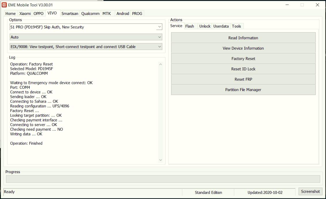Screen dimensions: 326x199
Task: Click 'Connecting to Sahara ... OK' line
Action: [34, 101]
